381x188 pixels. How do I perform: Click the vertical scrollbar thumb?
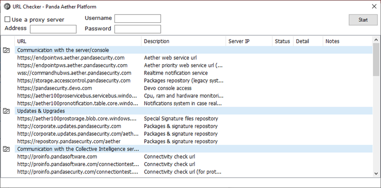[376, 60]
